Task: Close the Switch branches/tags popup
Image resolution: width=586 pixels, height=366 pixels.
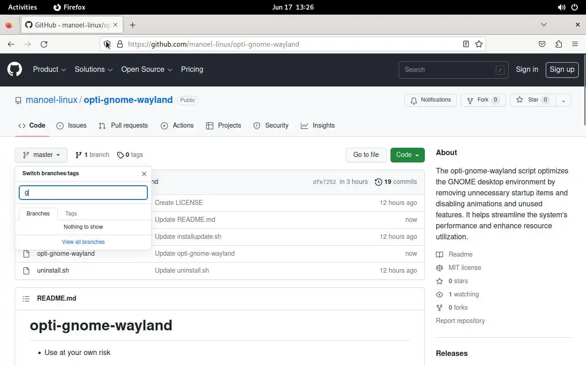Action: [144, 174]
